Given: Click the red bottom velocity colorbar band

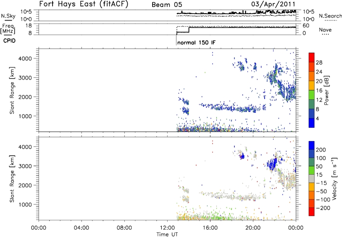Looking at the screenshot, I should pyautogui.click(x=312, y=212).
